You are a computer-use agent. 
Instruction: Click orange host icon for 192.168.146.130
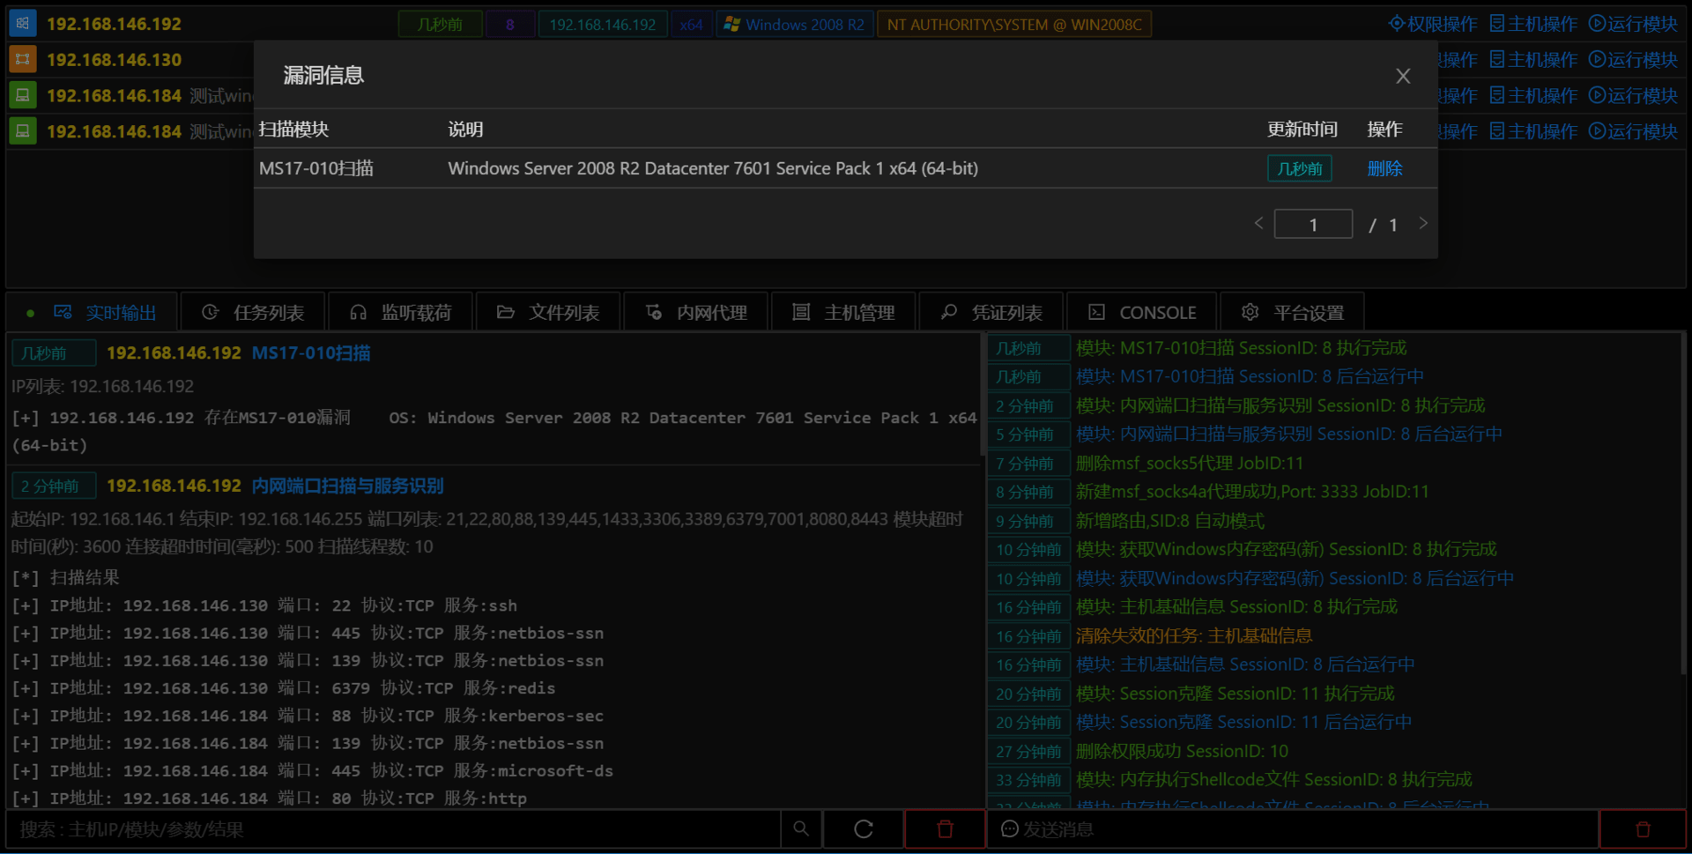[23, 60]
